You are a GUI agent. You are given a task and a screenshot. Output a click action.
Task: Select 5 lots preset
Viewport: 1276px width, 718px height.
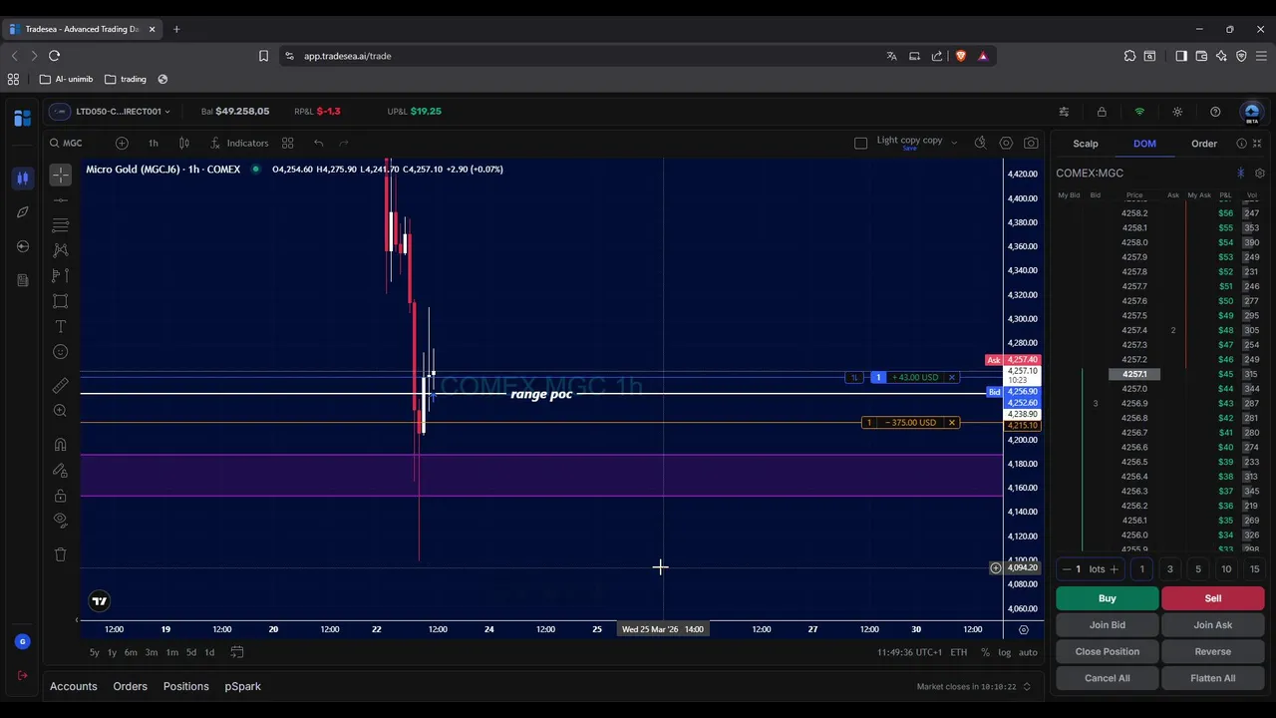[1198, 569]
